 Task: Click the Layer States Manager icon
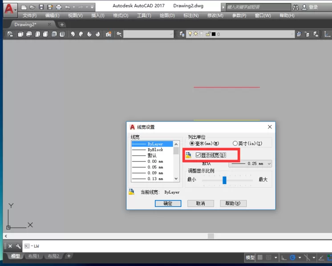point(316,34)
